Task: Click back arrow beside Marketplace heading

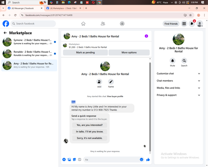Action: (x=5, y=33)
